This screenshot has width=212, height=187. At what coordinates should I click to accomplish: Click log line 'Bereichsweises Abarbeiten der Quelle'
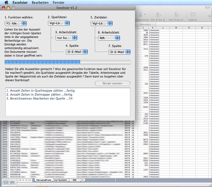[x=39, y=99]
